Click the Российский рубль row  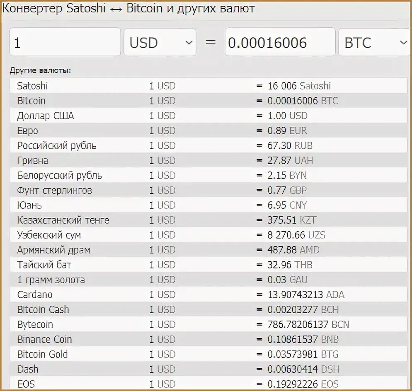pyautogui.click(x=208, y=145)
